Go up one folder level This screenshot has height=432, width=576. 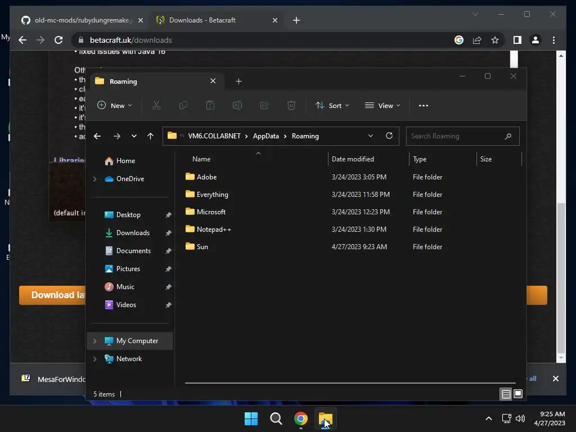[x=150, y=136]
